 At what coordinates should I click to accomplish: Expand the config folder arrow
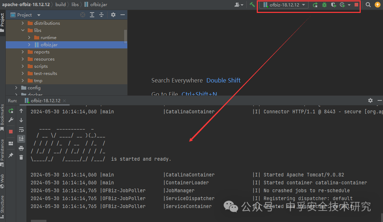[16, 88]
